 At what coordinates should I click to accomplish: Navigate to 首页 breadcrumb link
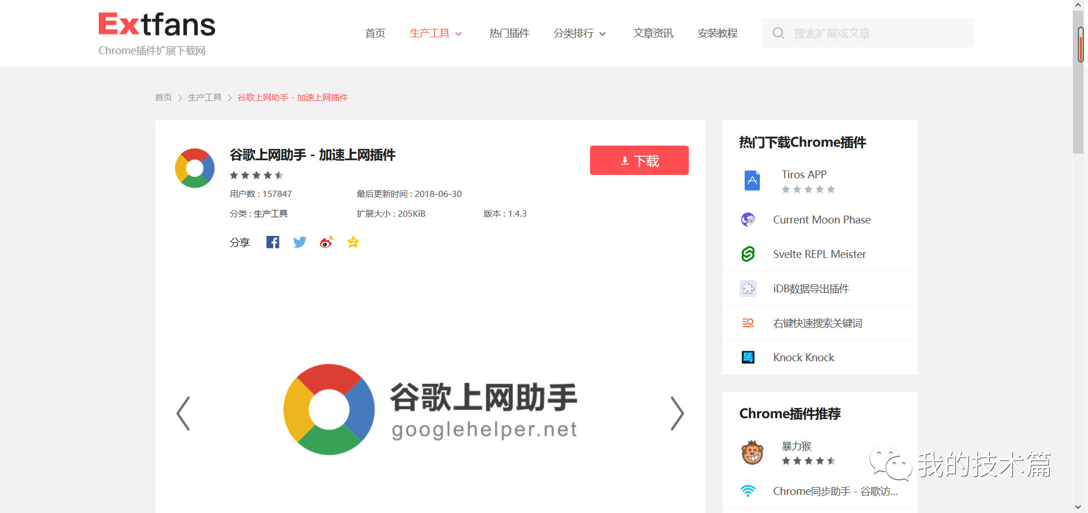163,97
